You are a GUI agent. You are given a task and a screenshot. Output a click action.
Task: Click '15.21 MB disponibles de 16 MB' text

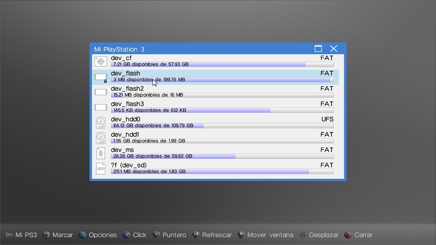point(148,95)
